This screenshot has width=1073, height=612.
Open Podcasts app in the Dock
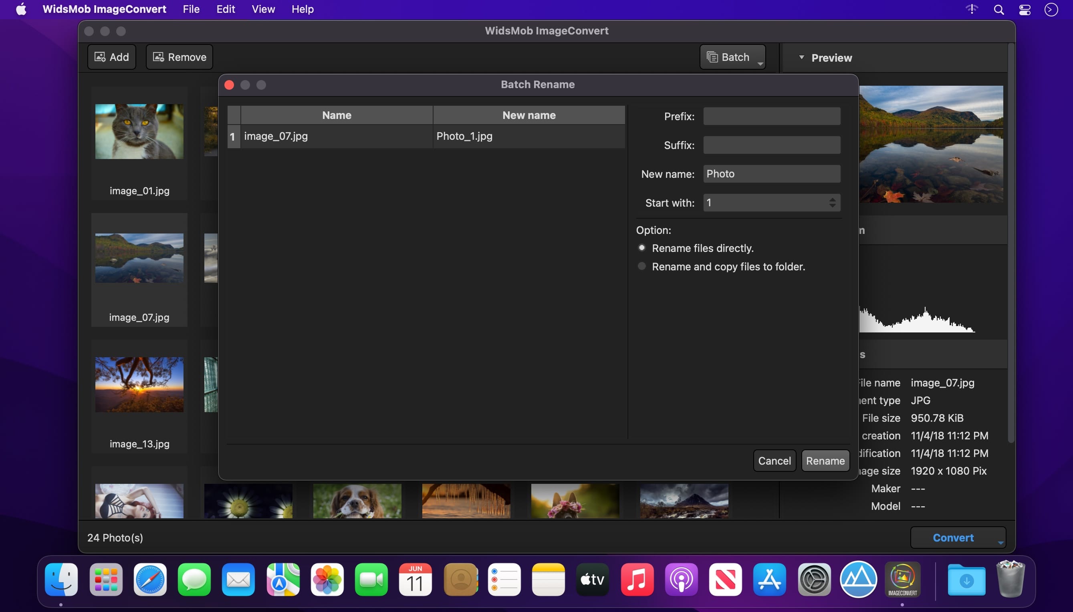681,580
